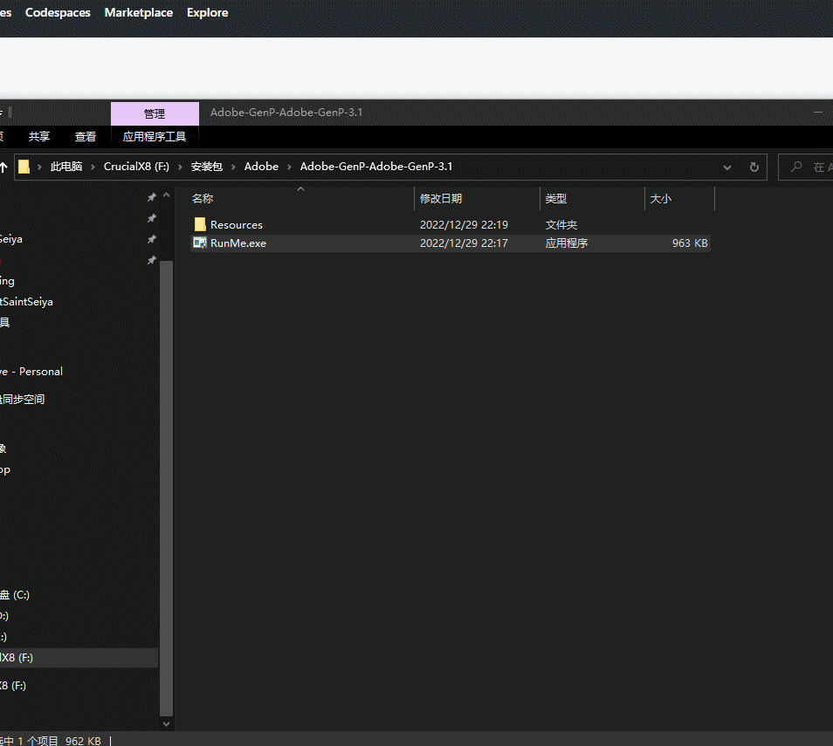Go to 安装包 in the address path
This screenshot has width=833, height=746.
(207, 167)
